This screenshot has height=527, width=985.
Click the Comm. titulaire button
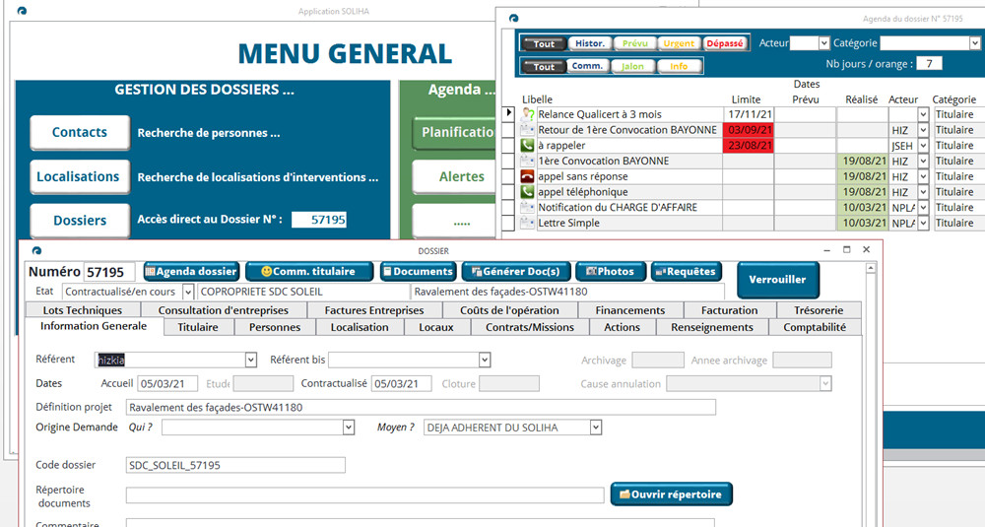(x=309, y=271)
